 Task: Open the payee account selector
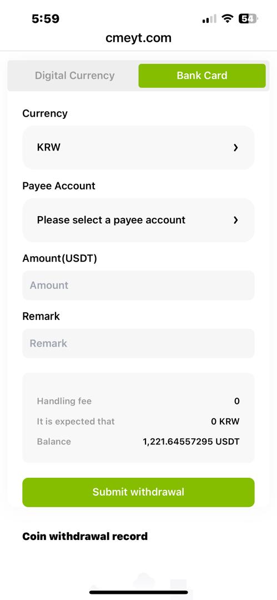coord(139,220)
